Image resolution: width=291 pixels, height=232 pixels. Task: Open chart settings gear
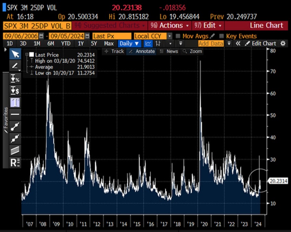[283, 44]
